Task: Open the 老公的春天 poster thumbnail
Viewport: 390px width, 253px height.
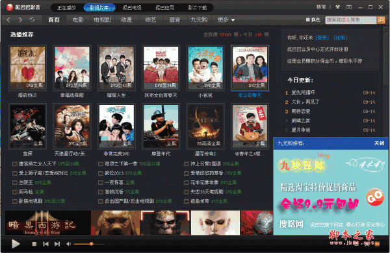Action: [250, 68]
